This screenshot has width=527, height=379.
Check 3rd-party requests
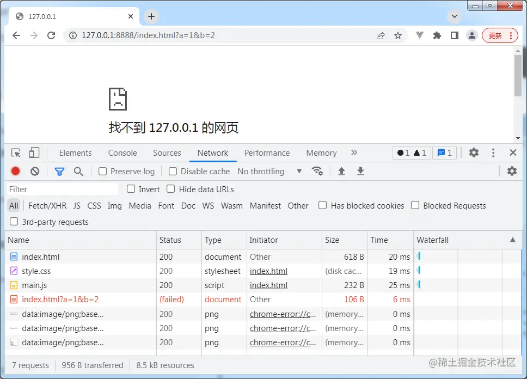coord(14,222)
